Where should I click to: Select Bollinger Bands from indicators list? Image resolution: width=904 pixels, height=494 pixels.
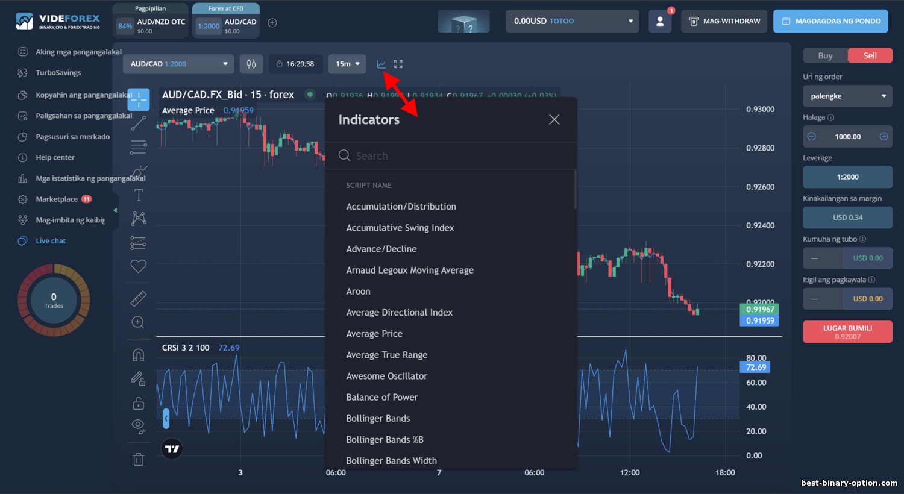[x=378, y=418]
